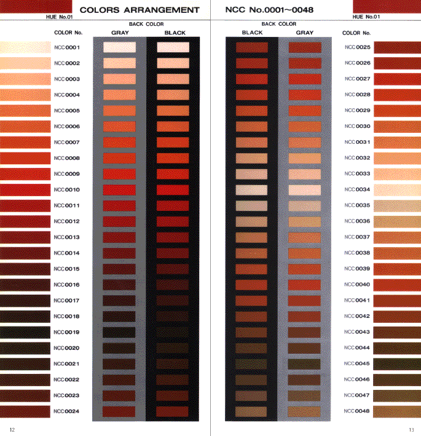Image resolution: width=421 pixels, height=436 pixels.
Task: Click the 'NCC0018' label
Action: coord(66,317)
